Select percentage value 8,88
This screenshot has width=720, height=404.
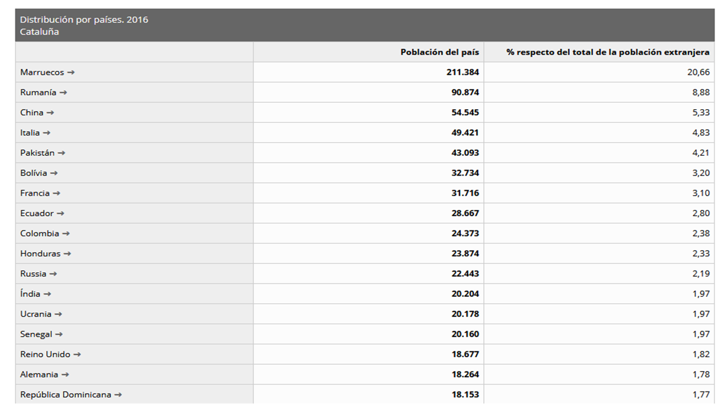701,92
